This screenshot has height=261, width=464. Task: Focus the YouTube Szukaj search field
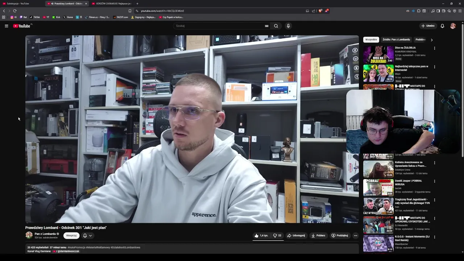click(x=219, y=26)
